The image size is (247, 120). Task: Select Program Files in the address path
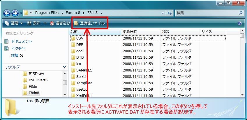(47, 13)
